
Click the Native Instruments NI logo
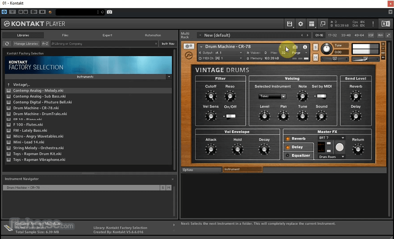pos(386,24)
